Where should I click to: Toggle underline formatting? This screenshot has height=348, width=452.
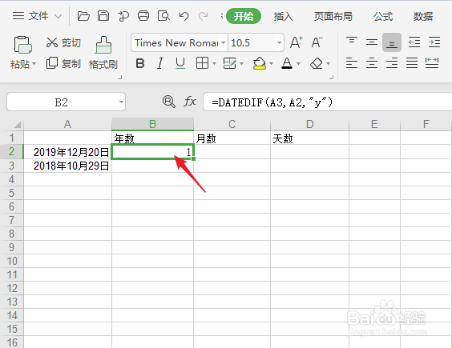click(x=180, y=63)
